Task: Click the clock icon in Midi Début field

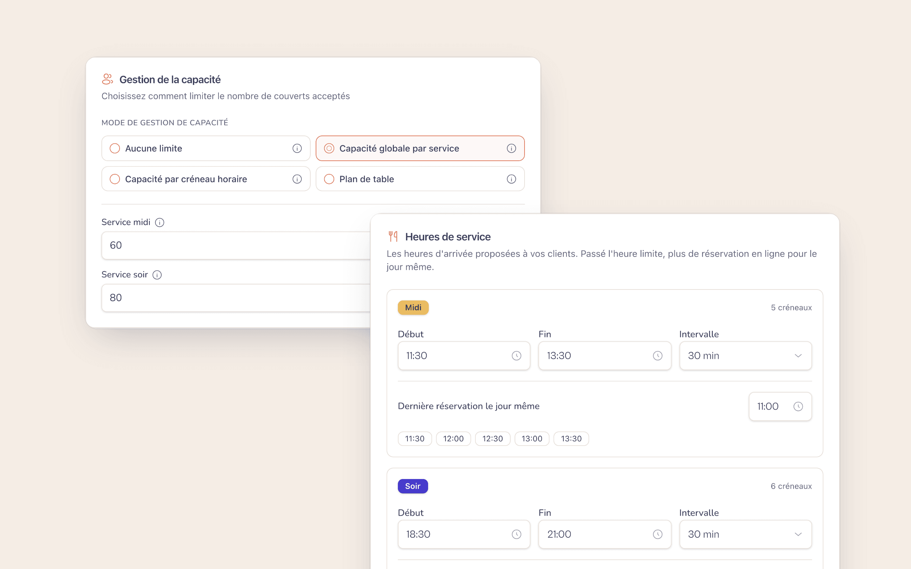Action: [516, 356]
